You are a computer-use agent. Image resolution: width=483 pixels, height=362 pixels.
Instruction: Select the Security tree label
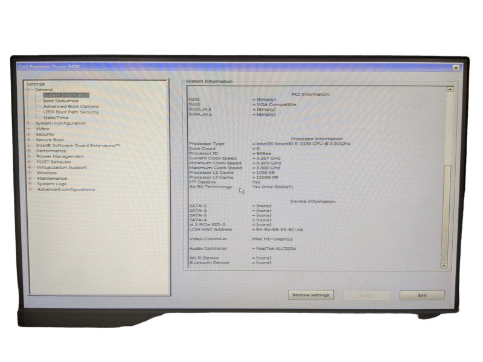pos(45,135)
